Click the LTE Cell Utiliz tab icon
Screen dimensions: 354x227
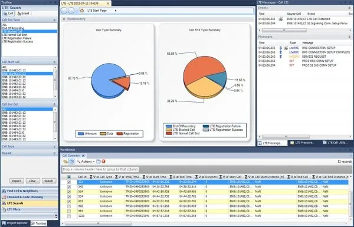(324, 143)
